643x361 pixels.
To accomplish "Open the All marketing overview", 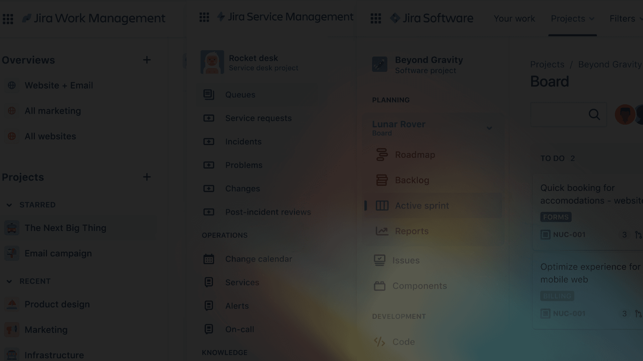I will click(53, 111).
